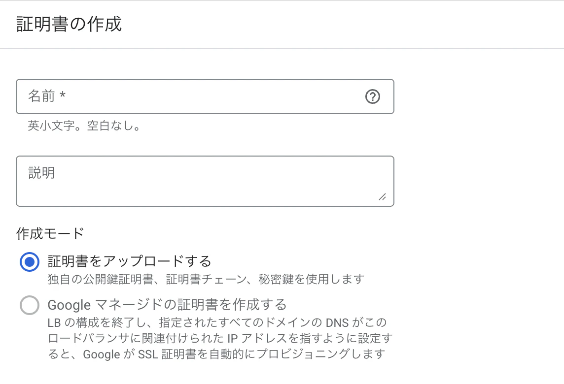Screen dimensions: 564x384
Task: Switch creation mode to uploading your own certificate
Action: (x=30, y=262)
